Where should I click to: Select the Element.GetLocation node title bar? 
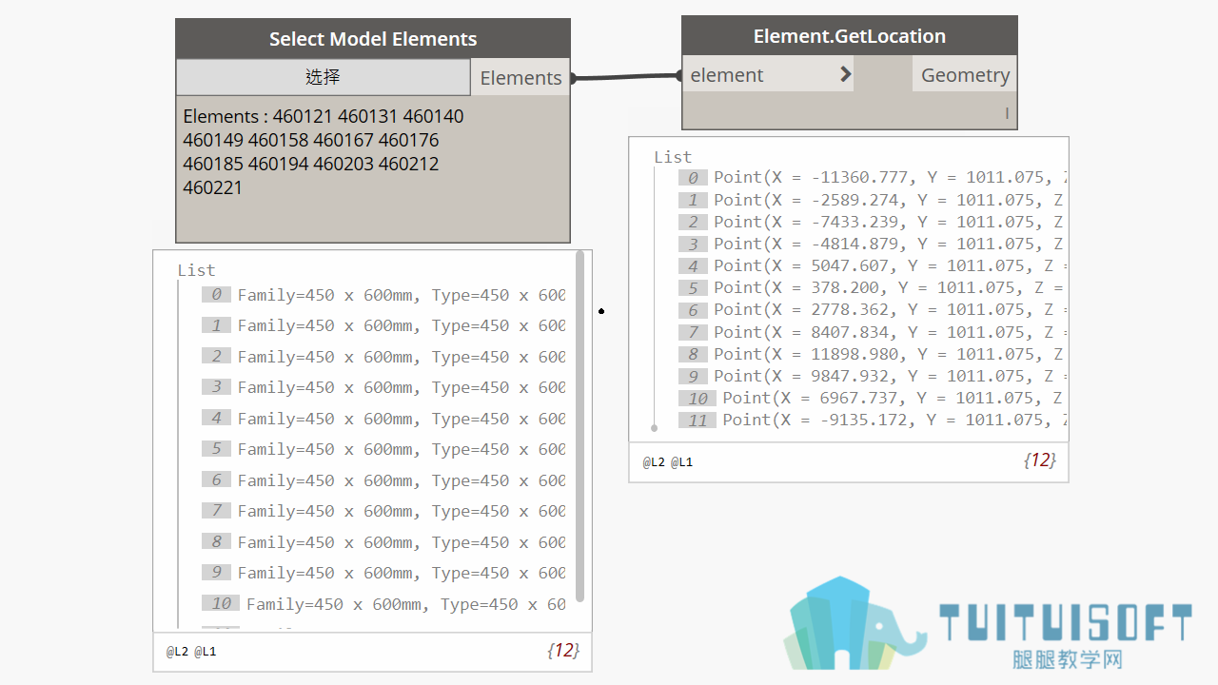pos(850,36)
